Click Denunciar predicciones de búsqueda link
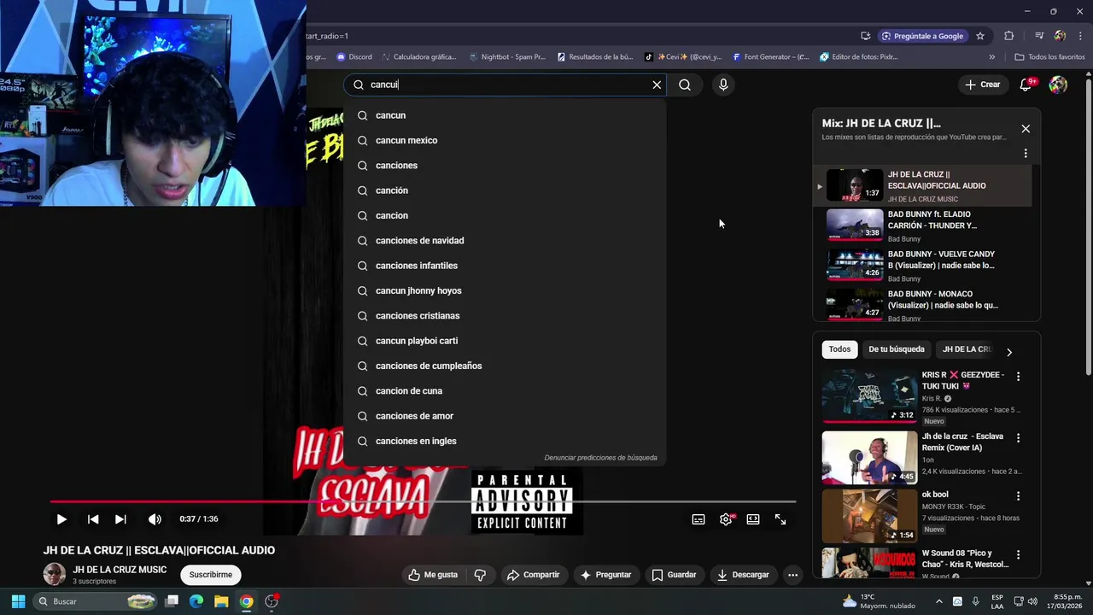Screen dimensions: 1093x615 (600, 458)
